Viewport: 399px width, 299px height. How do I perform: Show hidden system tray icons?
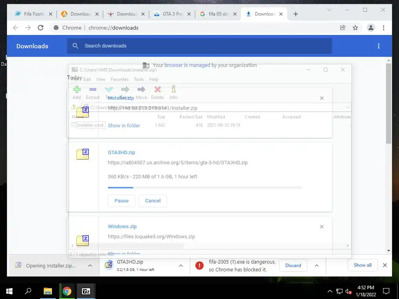[x=330, y=291]
